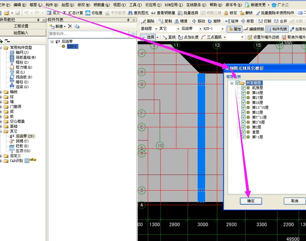Switch to 绘图输入 panel
The width and height of the screenshot is (306, 241).
coord(21,33)
